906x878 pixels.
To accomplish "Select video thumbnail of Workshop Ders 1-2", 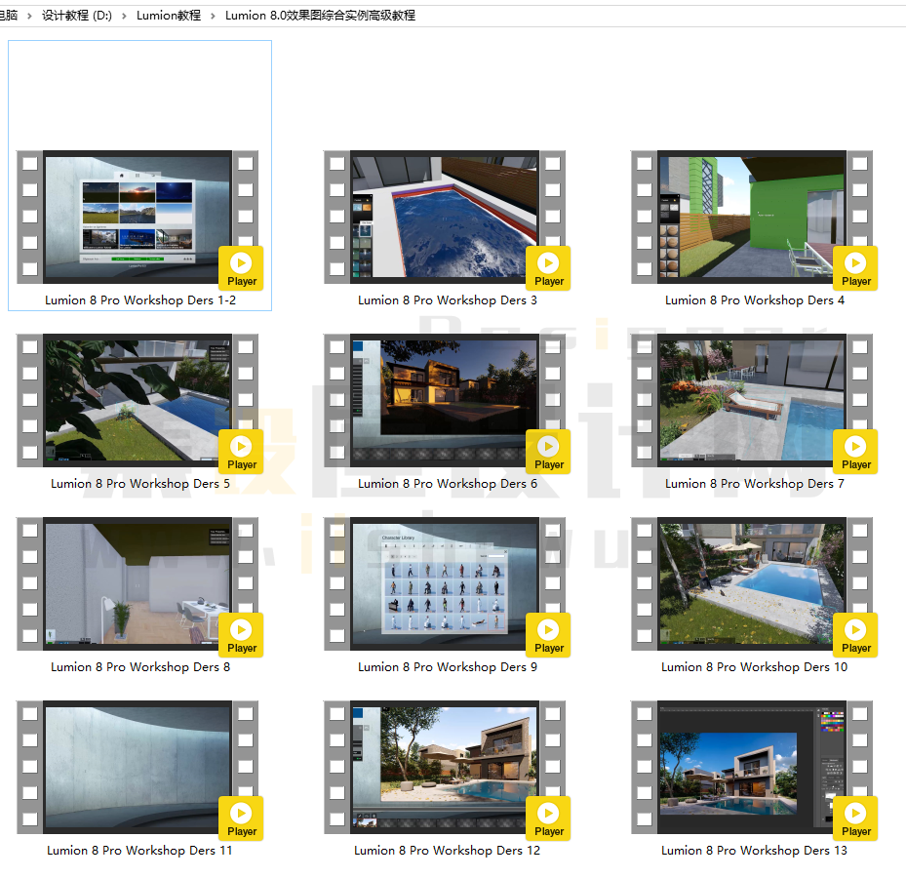I will coord(138,218).
